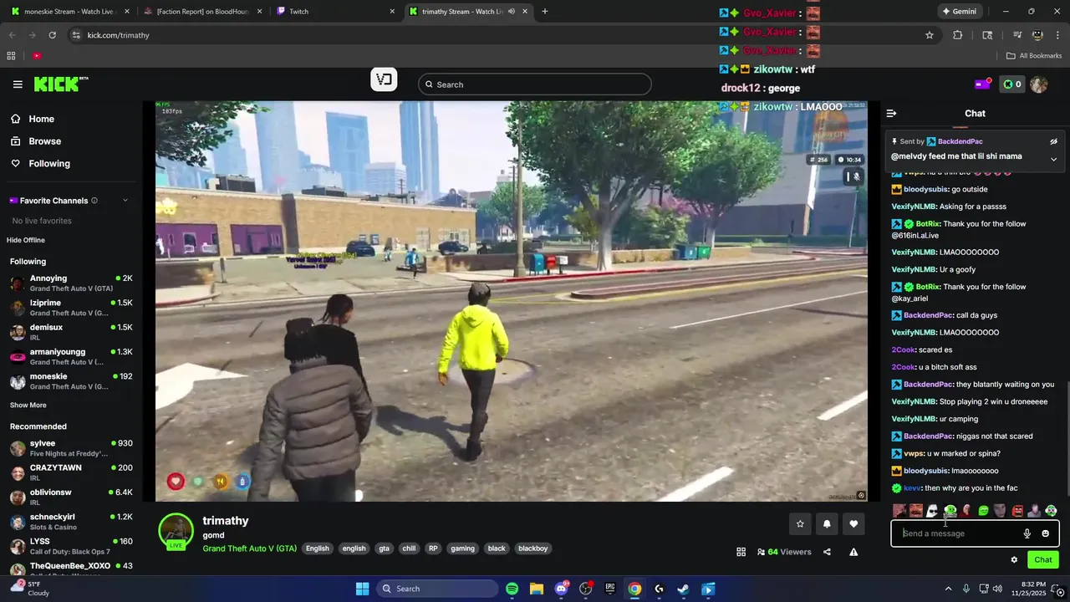Open the Steam taskbar icon

[x=683, y=589]
